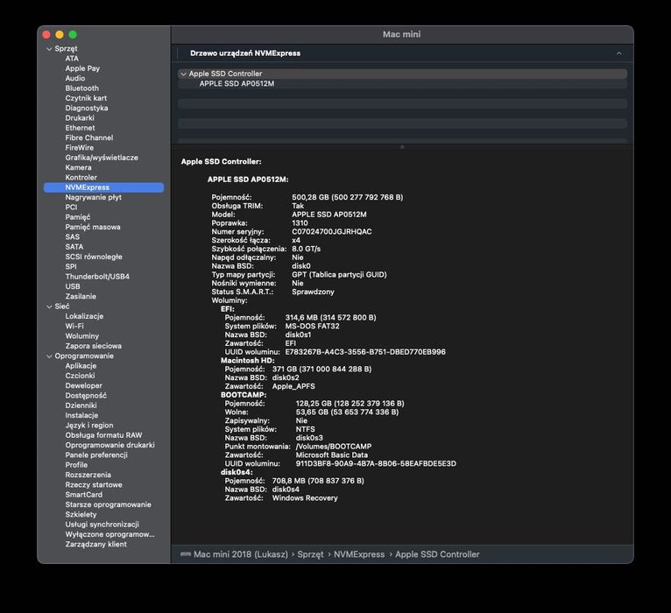Click the NVMExpress breadcrumb in path bar

point(359,554)
